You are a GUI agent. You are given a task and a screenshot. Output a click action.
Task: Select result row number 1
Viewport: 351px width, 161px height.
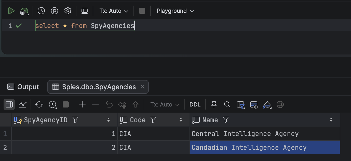[5, 134]
